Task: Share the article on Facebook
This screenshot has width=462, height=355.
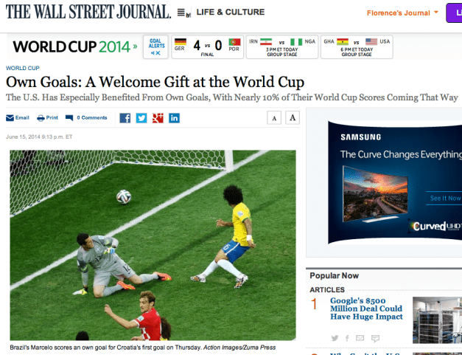Action: (125, 117)
